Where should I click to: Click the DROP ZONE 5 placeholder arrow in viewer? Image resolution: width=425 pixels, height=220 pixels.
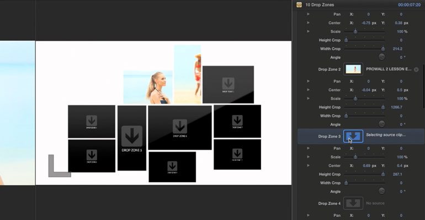[132, 136]
